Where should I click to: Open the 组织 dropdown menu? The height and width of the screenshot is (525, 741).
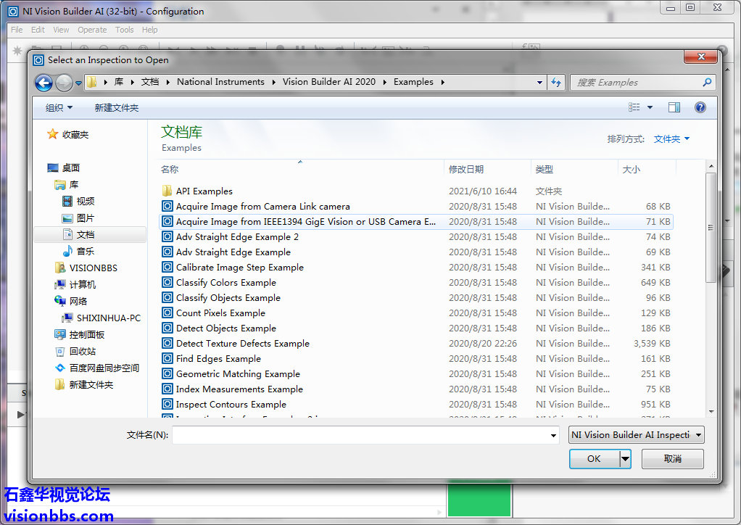pyautogui.click(x=59, y=107)
